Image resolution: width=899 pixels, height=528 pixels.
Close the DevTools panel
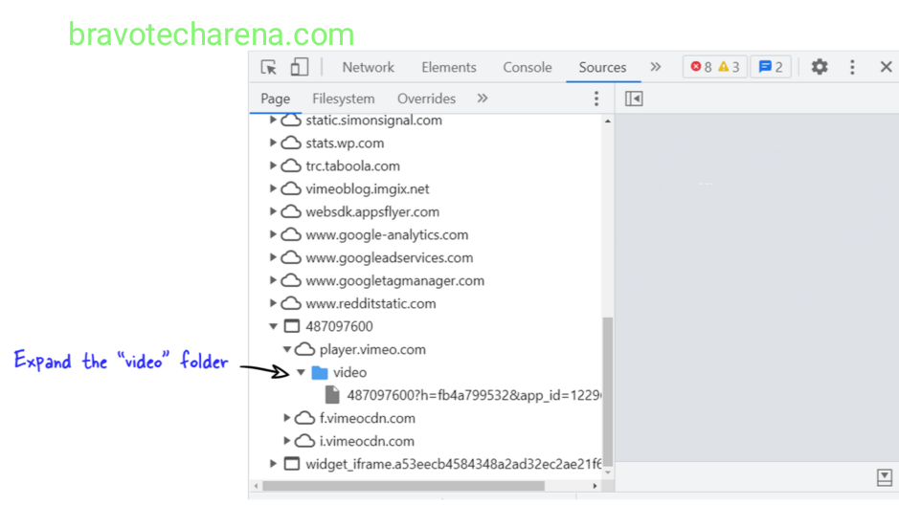point(886,67)
